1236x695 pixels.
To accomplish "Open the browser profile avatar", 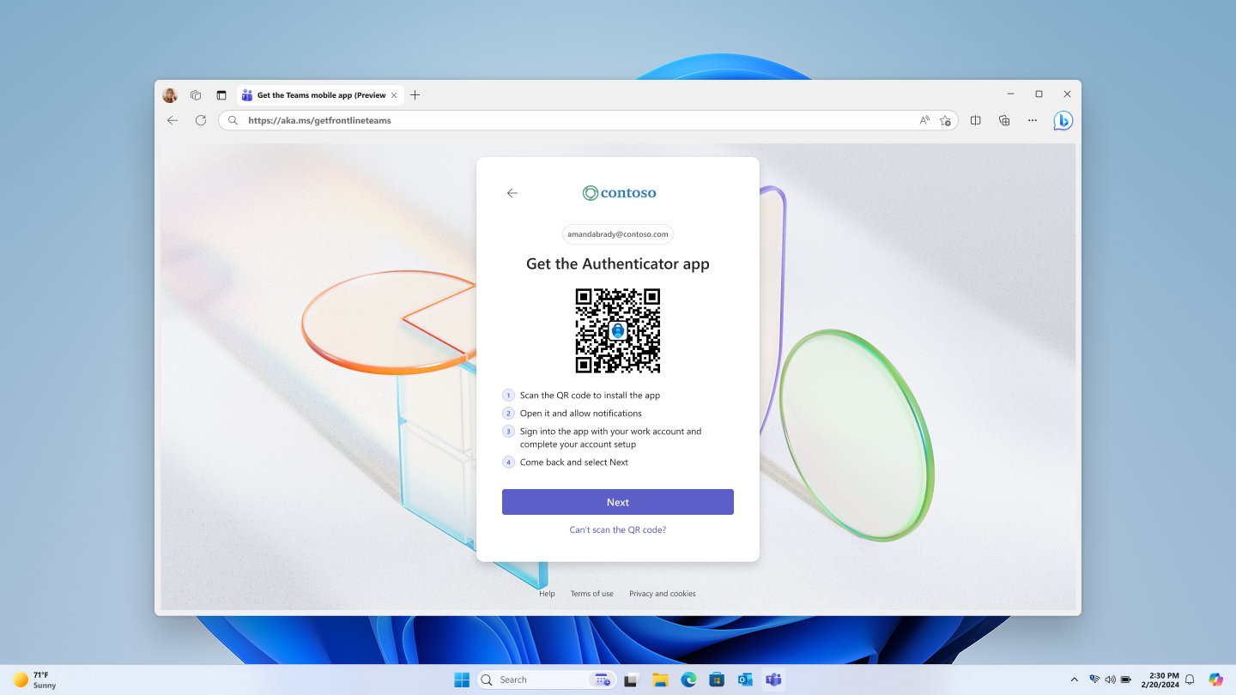I will [x=169, y=94].
